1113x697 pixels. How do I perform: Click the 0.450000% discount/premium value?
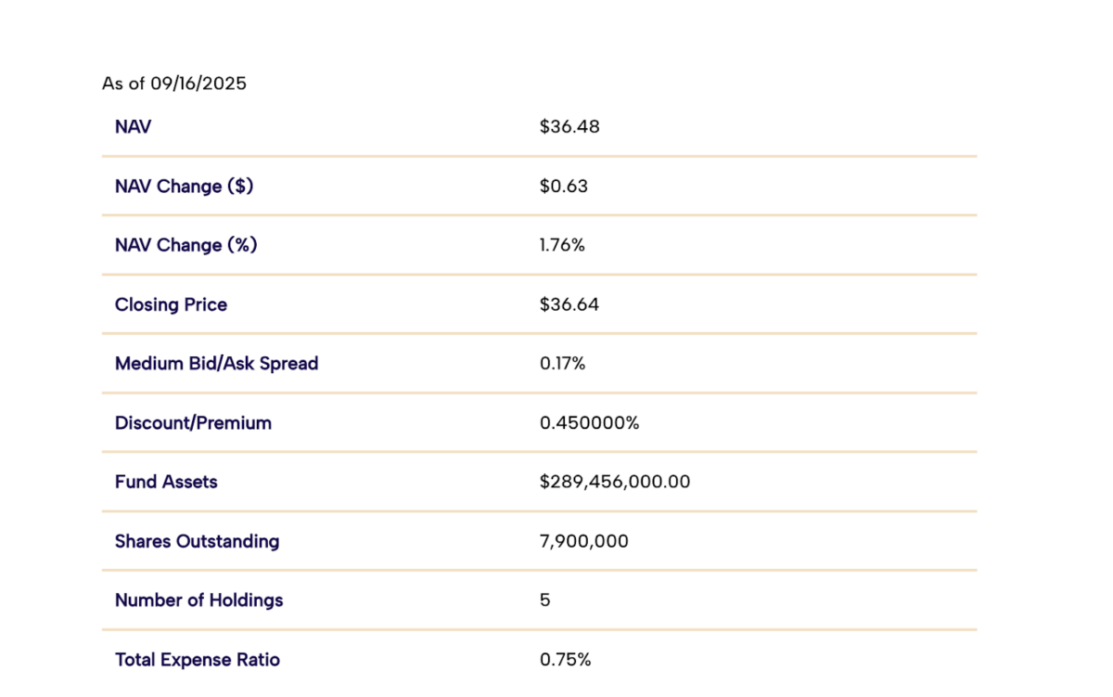[x=589, y=423]
